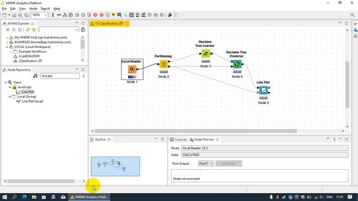Click the Node field showing Excel Reader
Screen dimensions: 358x201
coord(265,148)
